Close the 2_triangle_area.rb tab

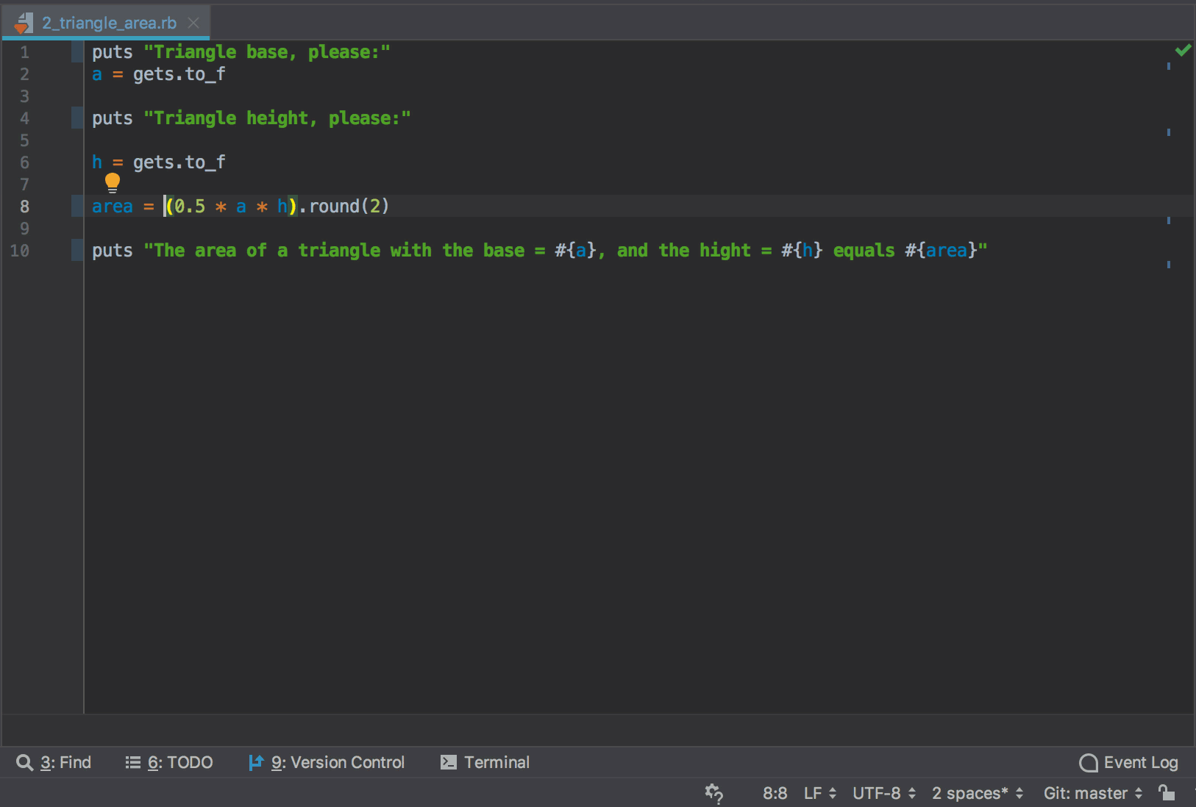pyautogui.click(x=193, y=23)
